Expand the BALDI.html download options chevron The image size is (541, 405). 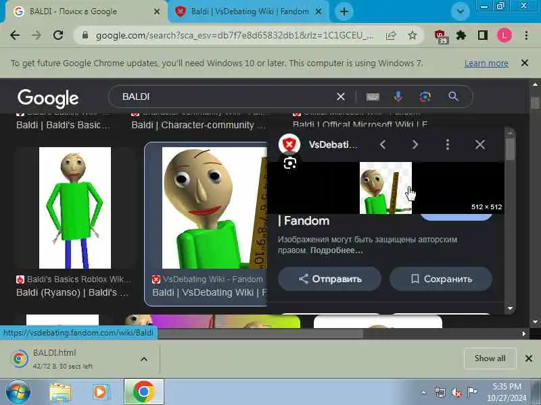pos(144,359)
